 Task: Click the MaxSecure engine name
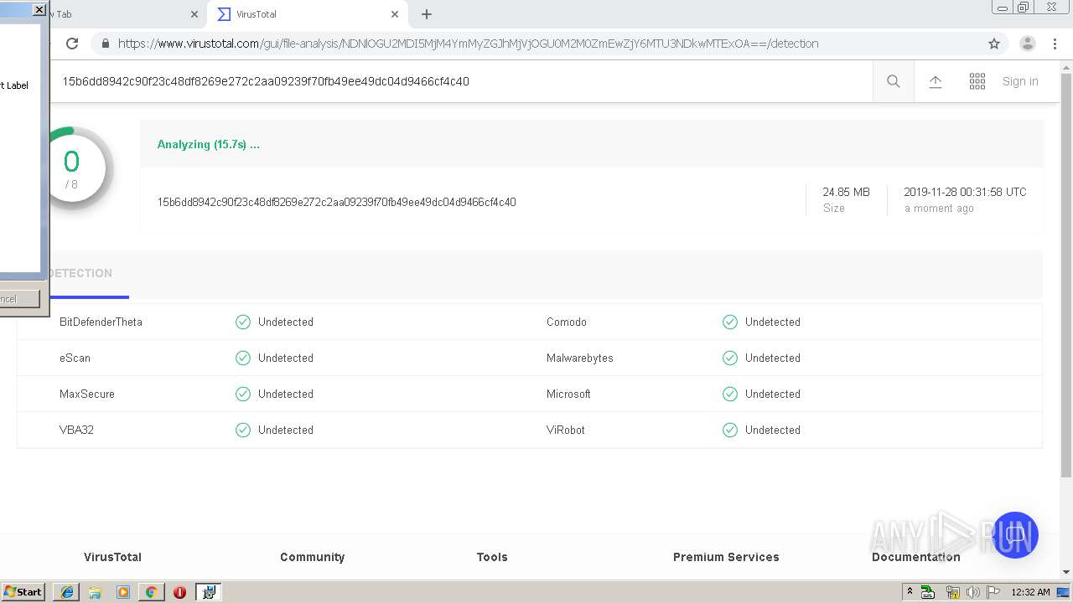87,394
